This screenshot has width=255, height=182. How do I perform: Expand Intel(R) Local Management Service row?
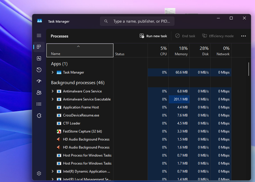pos(52,179)
